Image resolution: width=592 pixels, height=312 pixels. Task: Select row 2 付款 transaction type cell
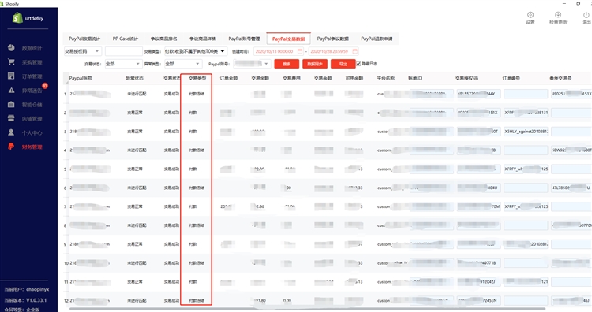[193, 113]
